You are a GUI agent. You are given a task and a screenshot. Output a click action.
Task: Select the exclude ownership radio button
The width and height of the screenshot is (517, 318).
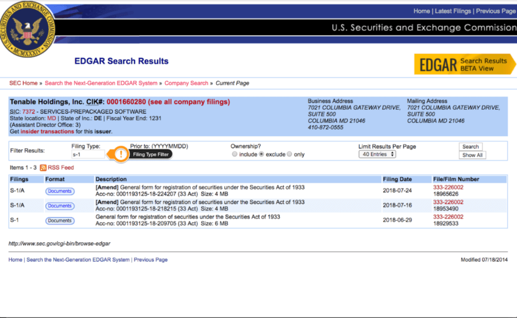(x=261, y=154)
